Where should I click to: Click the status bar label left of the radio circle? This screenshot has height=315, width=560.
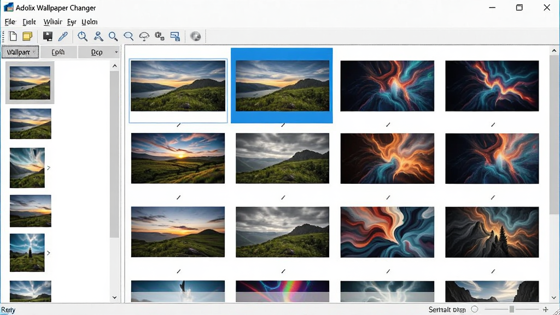447,310
